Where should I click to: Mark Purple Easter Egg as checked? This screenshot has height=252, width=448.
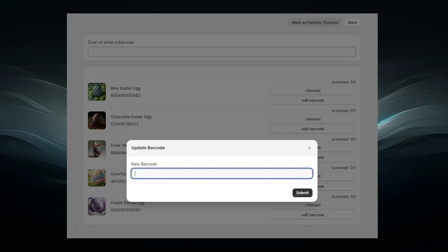coord(312,205)
